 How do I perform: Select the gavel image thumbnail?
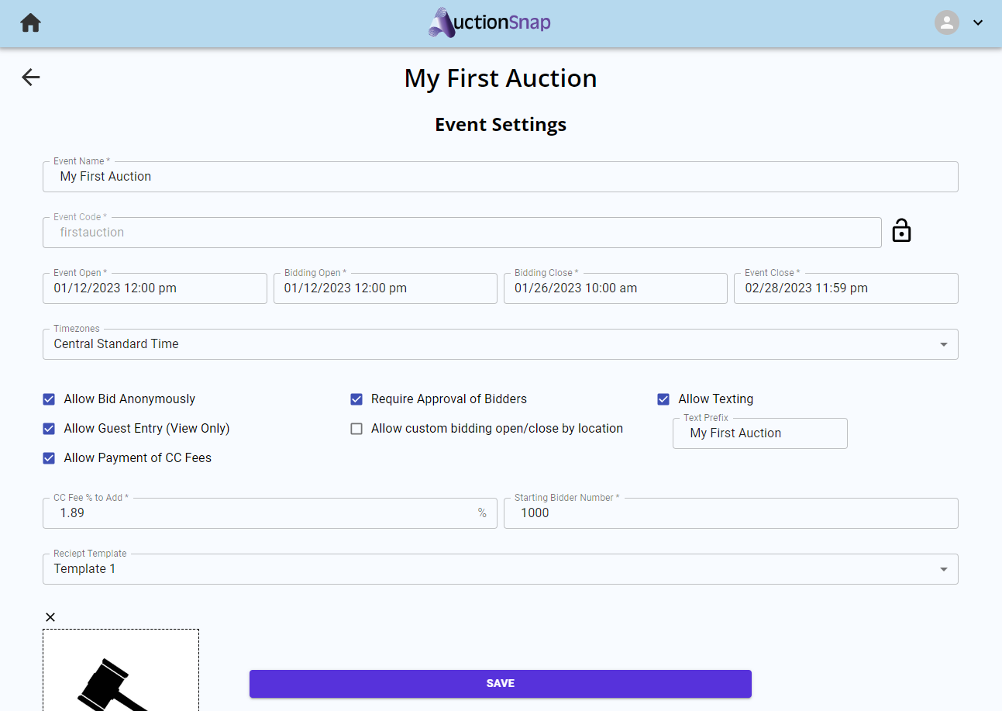121,670
